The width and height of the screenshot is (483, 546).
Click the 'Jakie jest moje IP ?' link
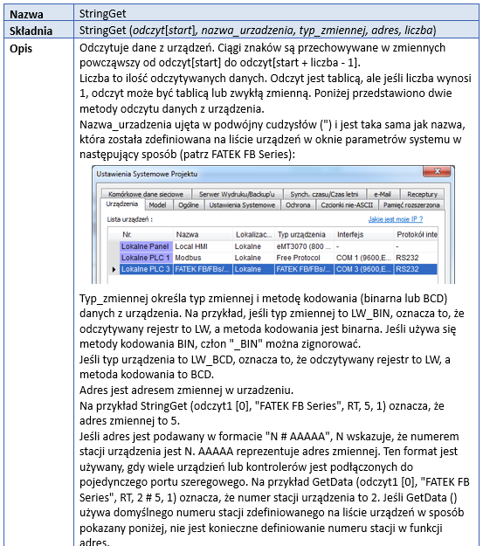point(396,219)
